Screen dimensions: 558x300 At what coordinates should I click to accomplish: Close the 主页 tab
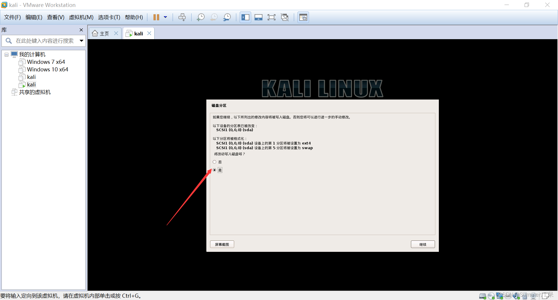pyautogui.click(x=116, y=33)
